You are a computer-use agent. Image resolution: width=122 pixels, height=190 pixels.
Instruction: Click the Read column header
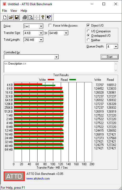click(110, 80)
